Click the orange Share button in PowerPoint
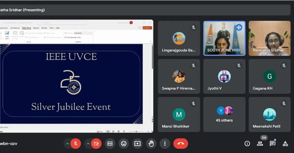This screenshot has height=153, width=294. click(x=147, y=28)
